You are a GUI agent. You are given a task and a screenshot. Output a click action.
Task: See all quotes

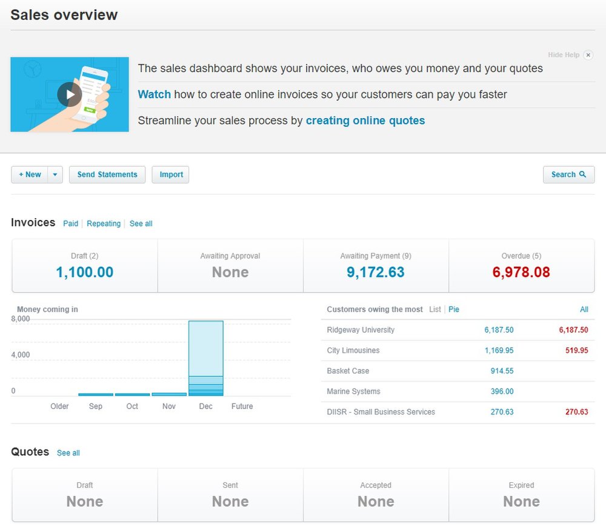click(x=68, y=453)
